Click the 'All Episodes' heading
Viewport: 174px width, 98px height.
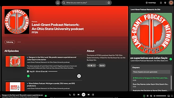pyautogui.click(x=12, y=51)
